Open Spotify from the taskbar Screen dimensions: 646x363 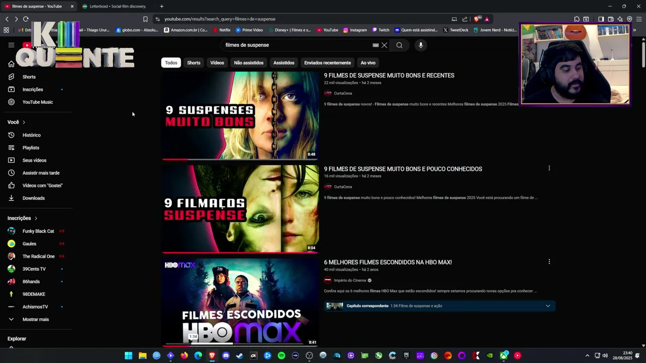(281, 355)
